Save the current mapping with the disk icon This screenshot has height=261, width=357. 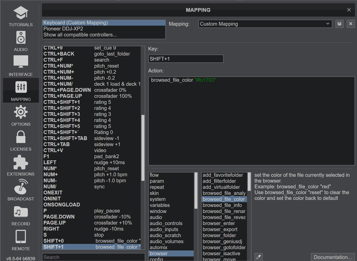click(x=339, y=24)
